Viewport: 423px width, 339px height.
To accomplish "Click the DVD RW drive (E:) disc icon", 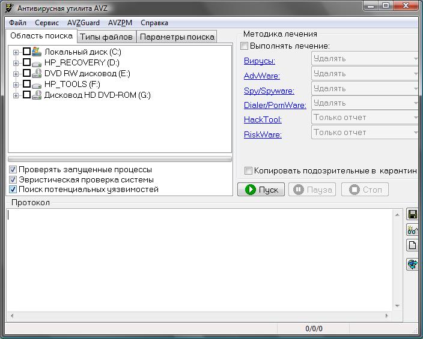I will (x=37, y=74).
